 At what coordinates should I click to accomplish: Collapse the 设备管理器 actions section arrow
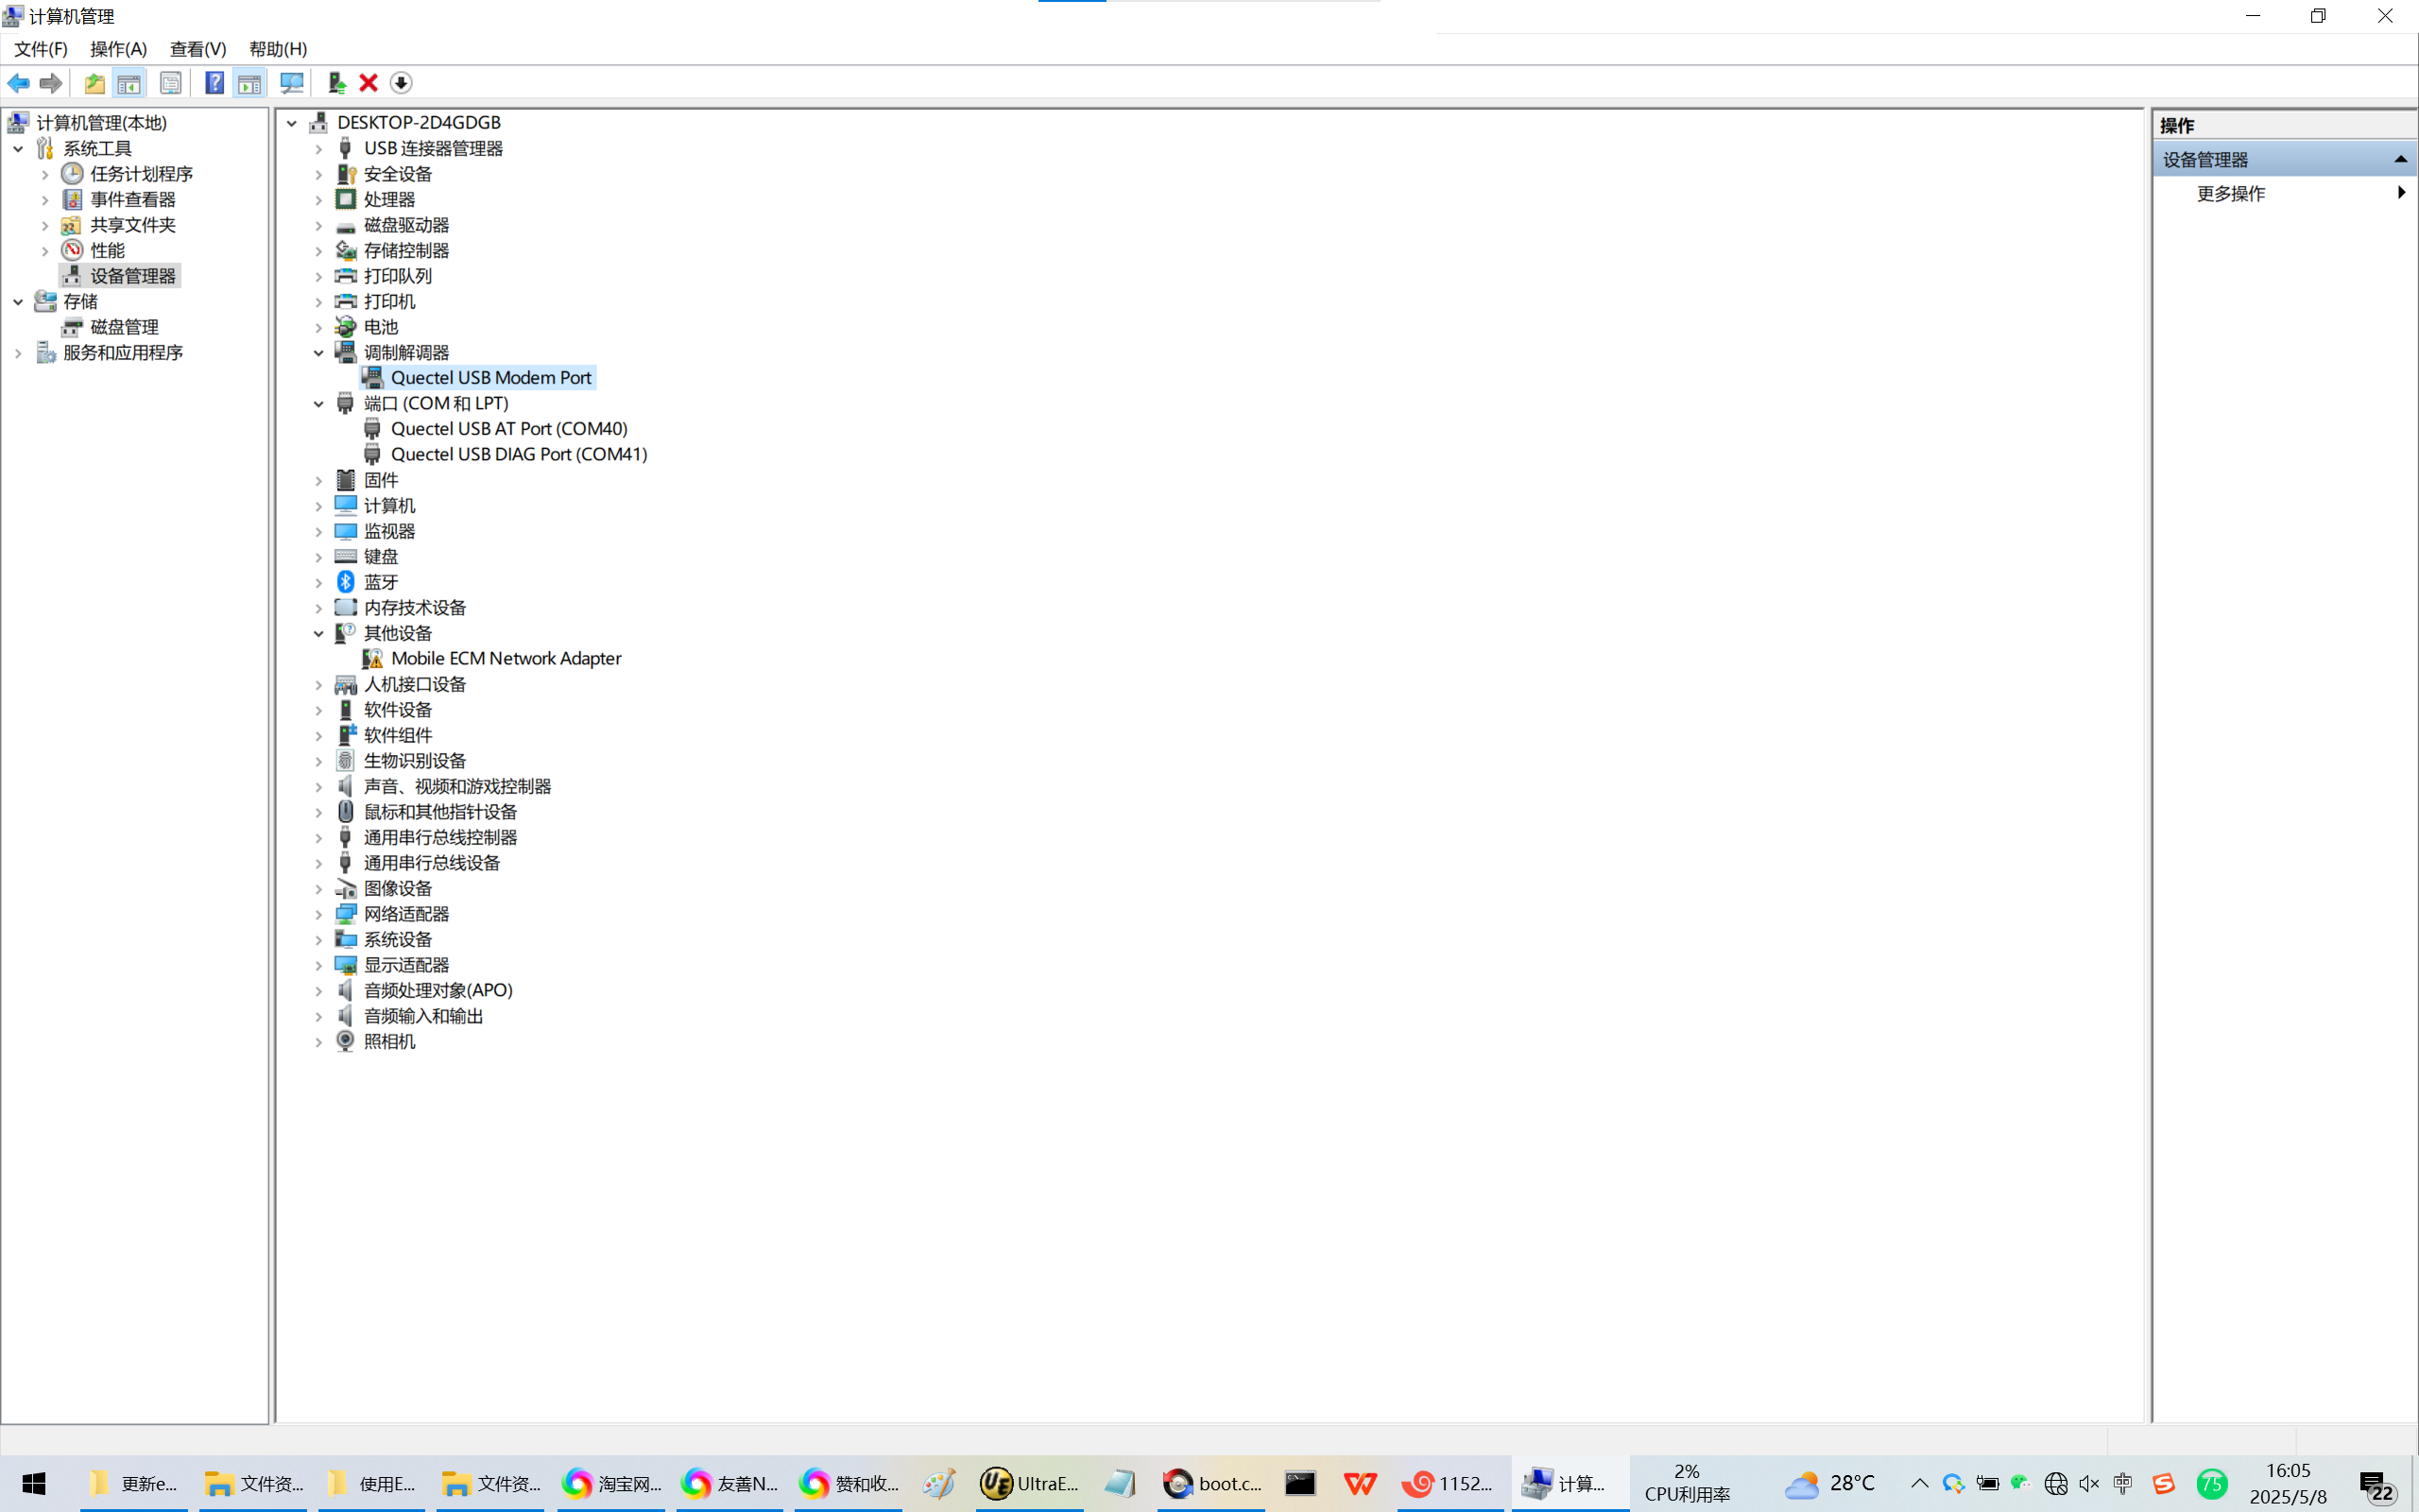pos(2400,160)
